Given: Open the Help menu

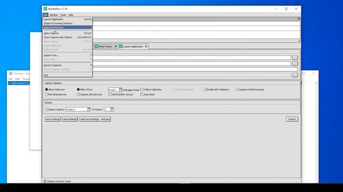Looking at the screenshot, I should coord(71,15).
